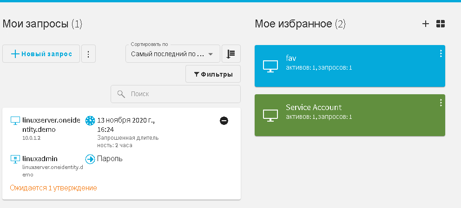461x208 pixels.
Task: Click the linuxserver asset monitor icon
Action: click(15, 121)
